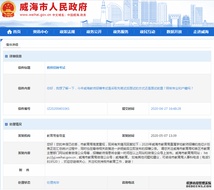Click the www.weihai.gov.cn address text
Image resolution: width=214 pixels, height=190 pixels.
35,15
